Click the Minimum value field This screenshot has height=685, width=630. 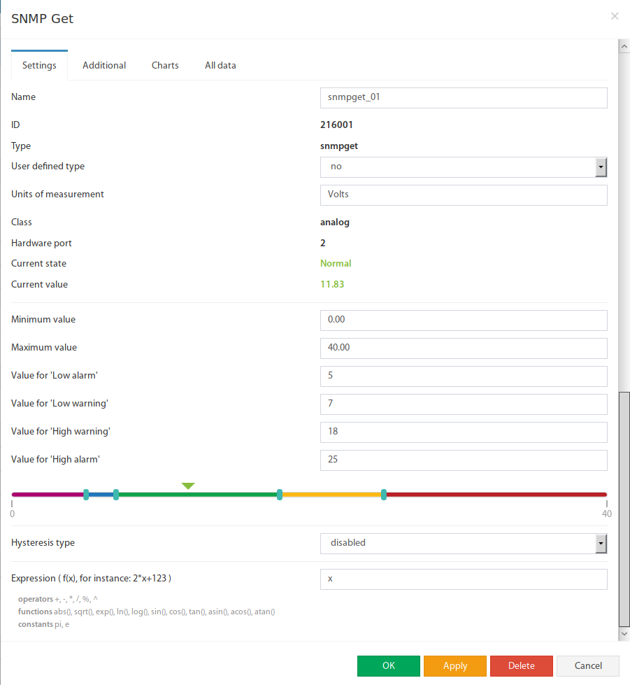point(464,320)
